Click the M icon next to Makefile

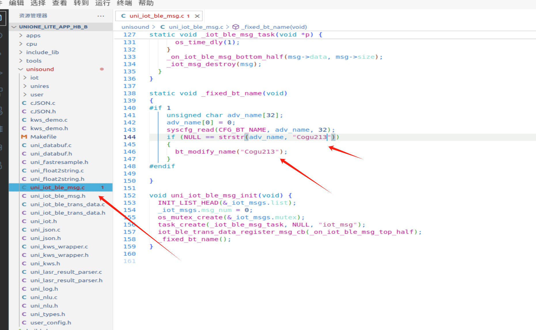[x=24, y=137]
